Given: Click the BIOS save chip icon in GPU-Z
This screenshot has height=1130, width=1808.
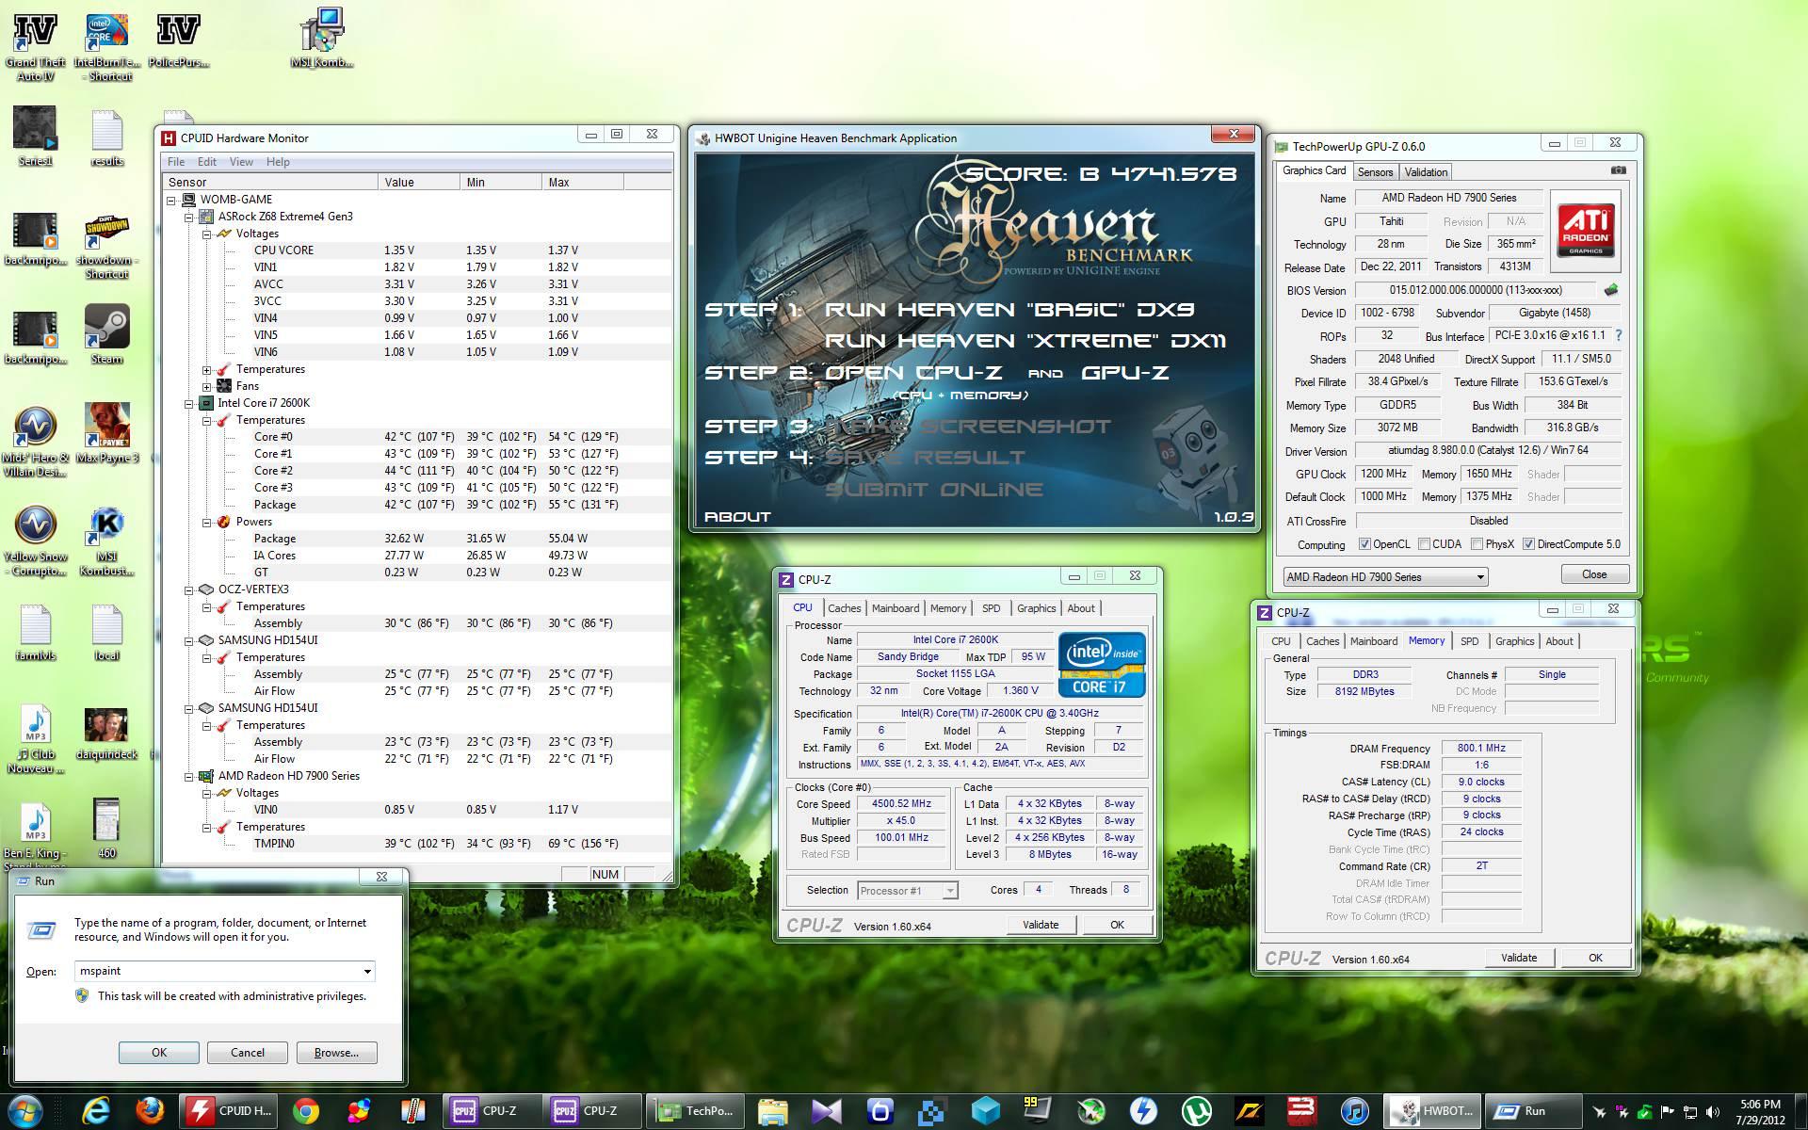Looking at the screenshot, I should tap(1611, 290).
